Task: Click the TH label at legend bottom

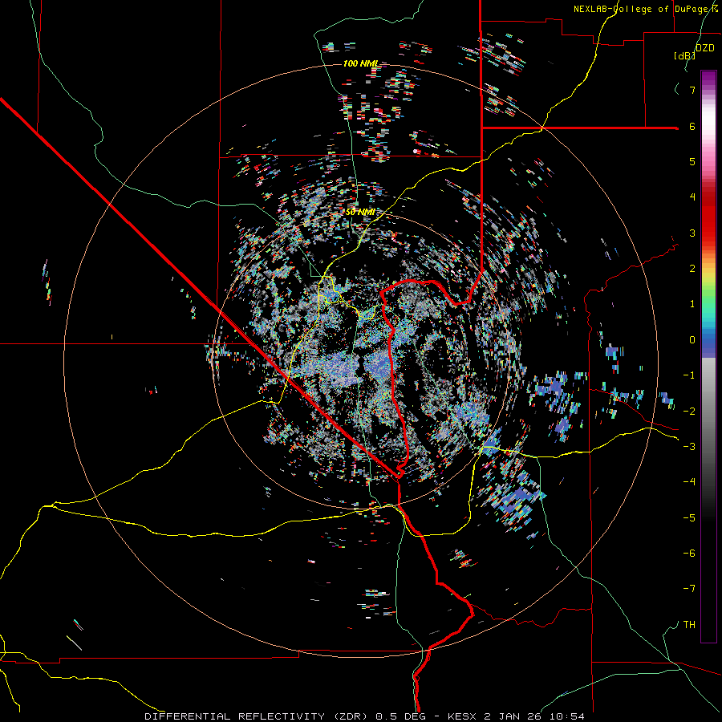Action: click(689, 625)
